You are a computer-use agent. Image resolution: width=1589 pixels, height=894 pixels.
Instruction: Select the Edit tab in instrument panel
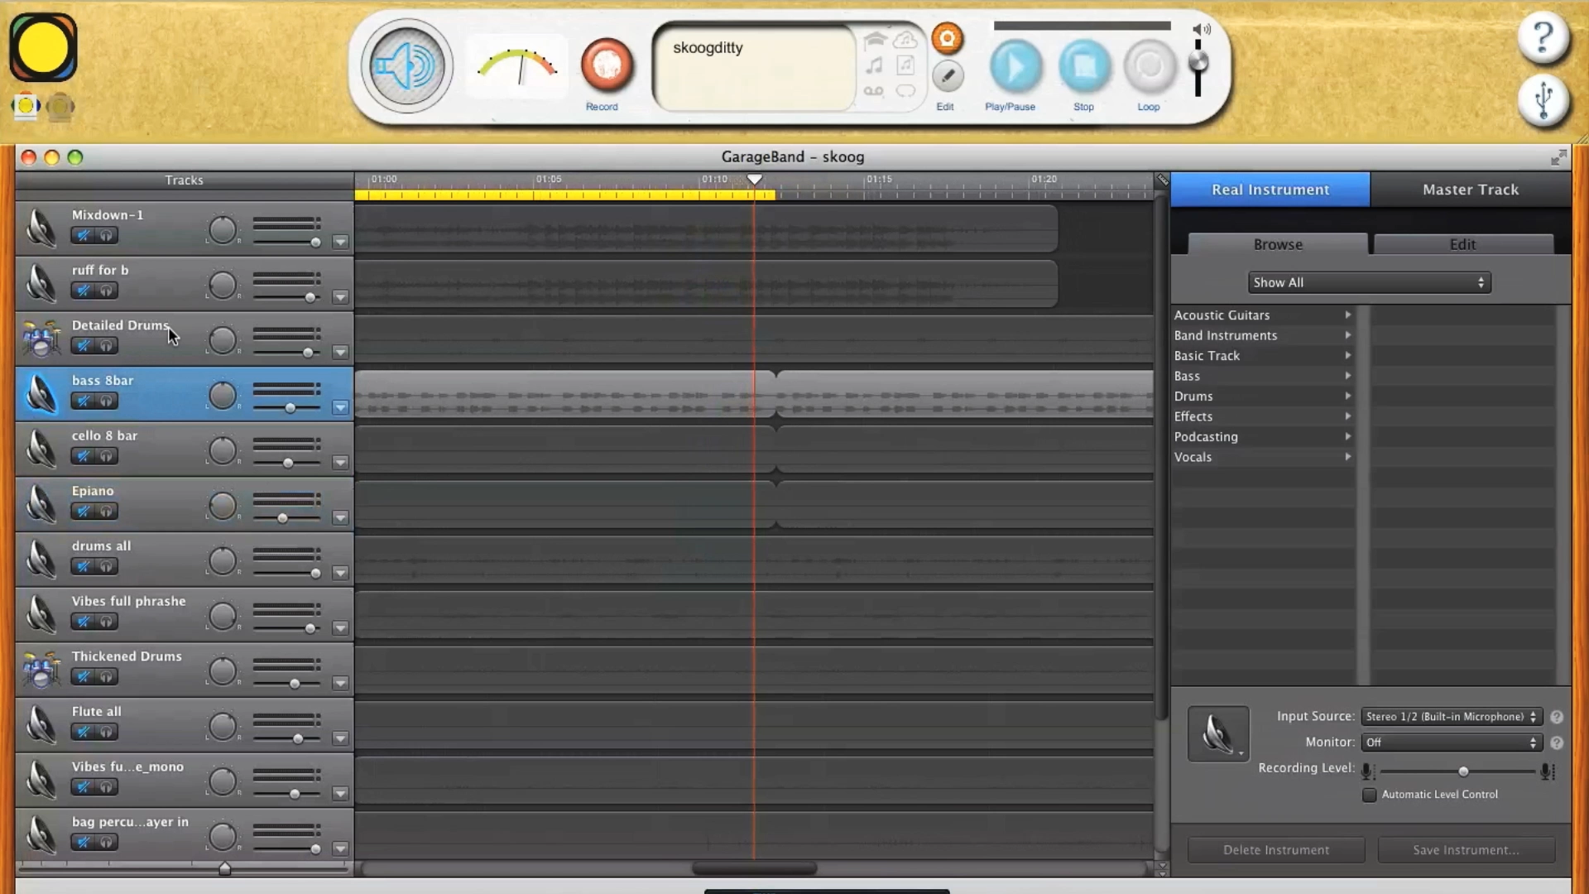[1462, 244]
